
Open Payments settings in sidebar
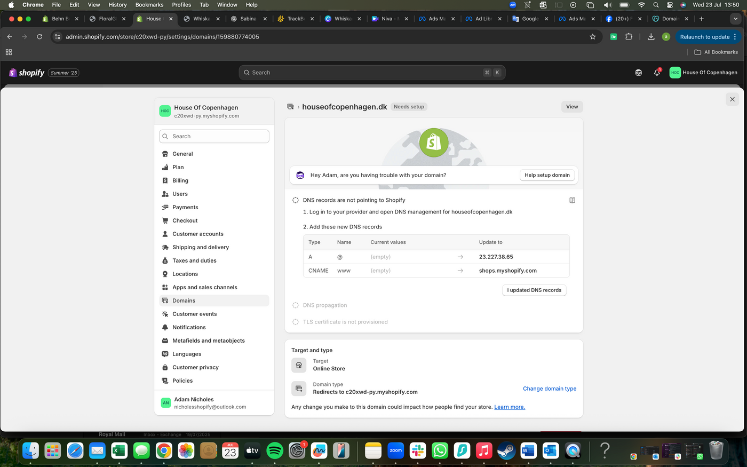point(185,207)
